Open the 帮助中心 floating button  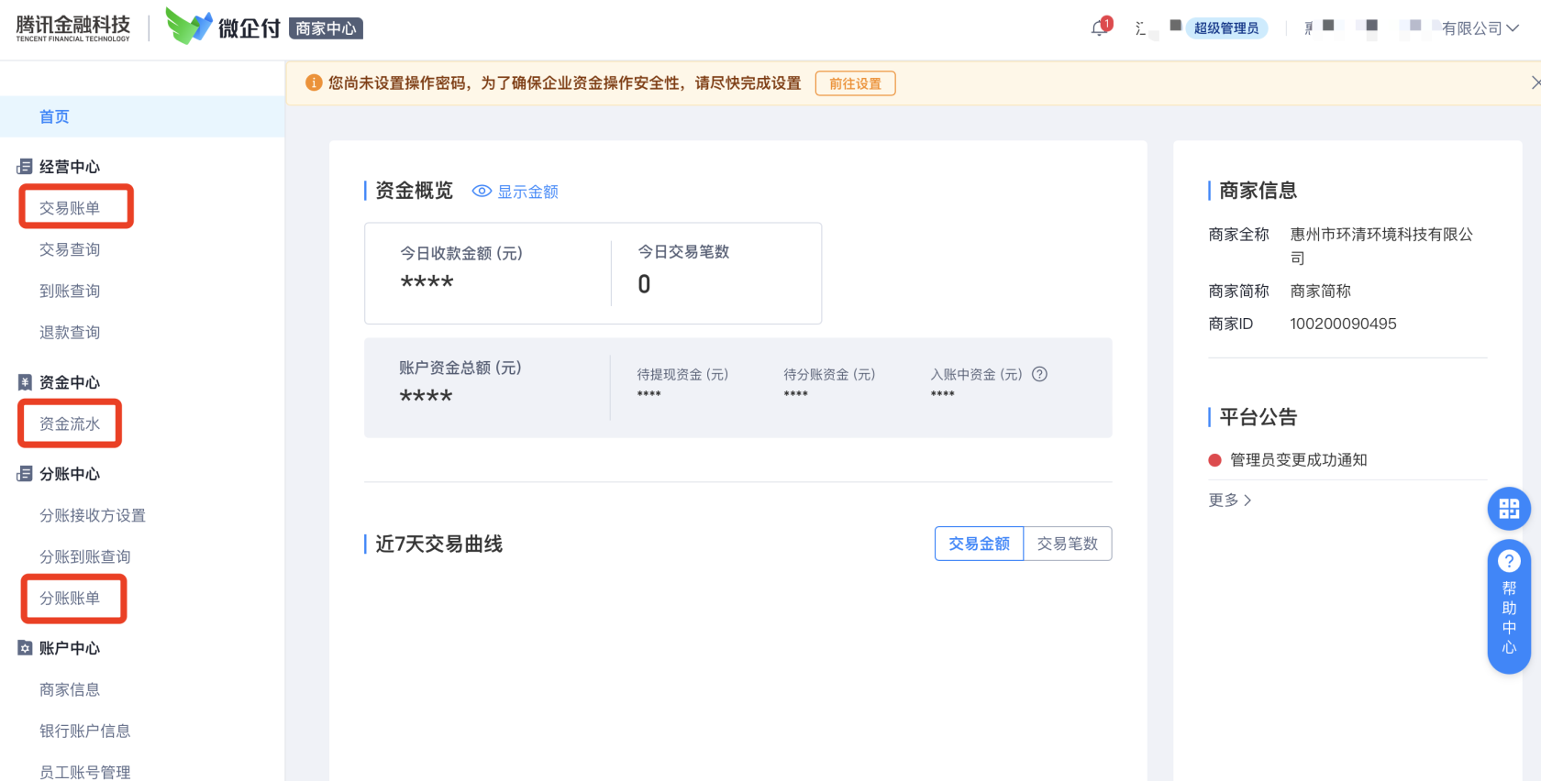[x=1509, y=607]
